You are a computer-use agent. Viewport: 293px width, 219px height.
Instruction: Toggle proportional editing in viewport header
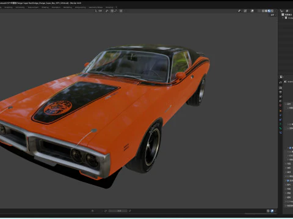click(121, 11)
